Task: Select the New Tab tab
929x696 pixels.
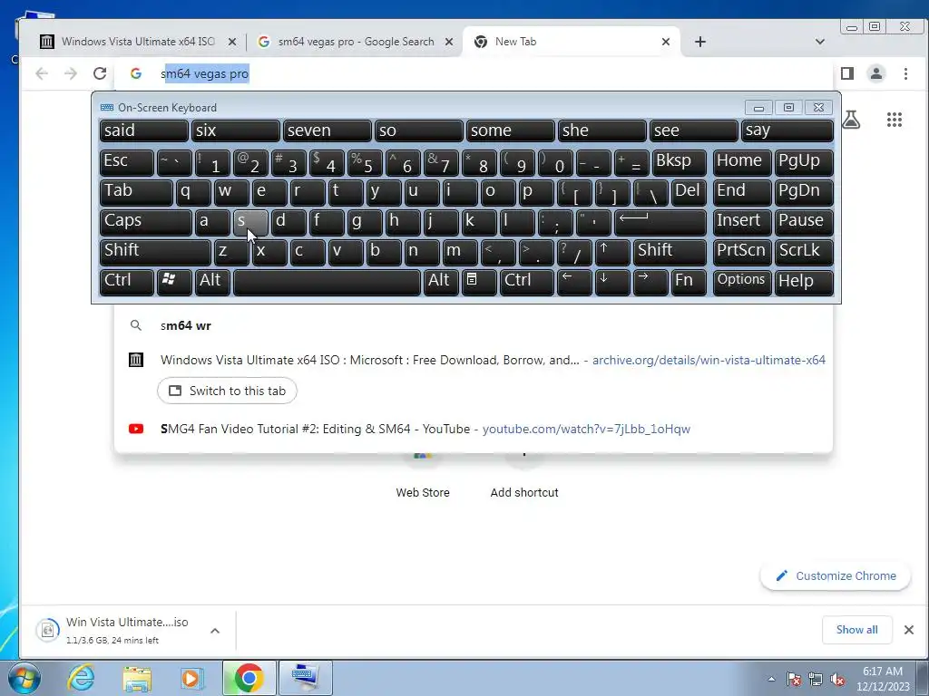Action: pyautogui.click(x=570, y=42)
